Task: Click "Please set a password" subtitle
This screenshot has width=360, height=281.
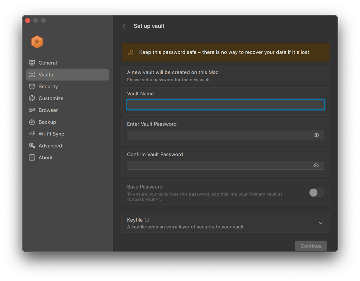Action: click(169, 80)
